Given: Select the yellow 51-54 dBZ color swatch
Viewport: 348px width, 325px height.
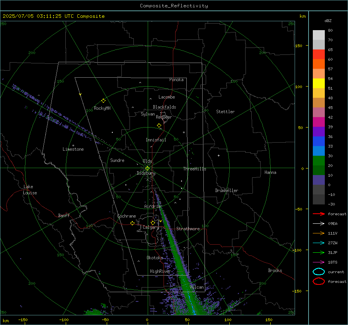Looking at the screenshot, I should pos(319,83).
